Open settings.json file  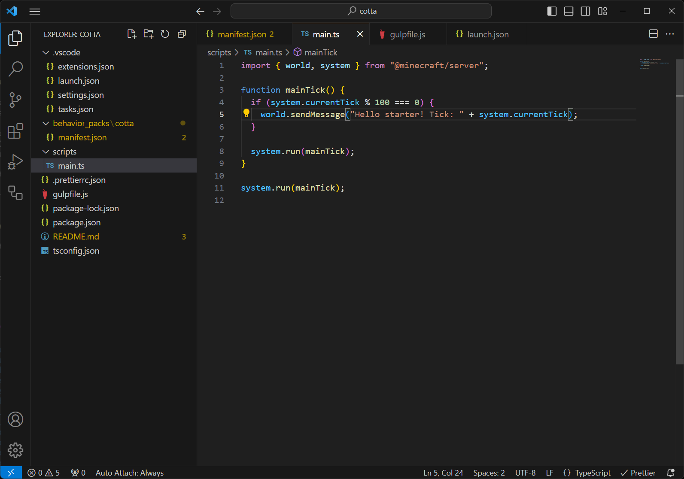click(114, 95)
